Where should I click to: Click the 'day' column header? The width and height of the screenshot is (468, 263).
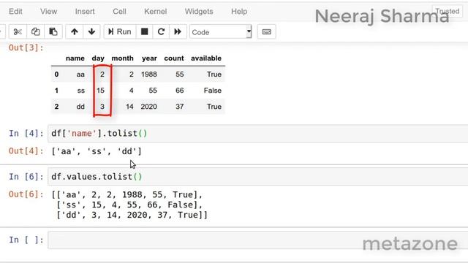(x=98, y=58)
